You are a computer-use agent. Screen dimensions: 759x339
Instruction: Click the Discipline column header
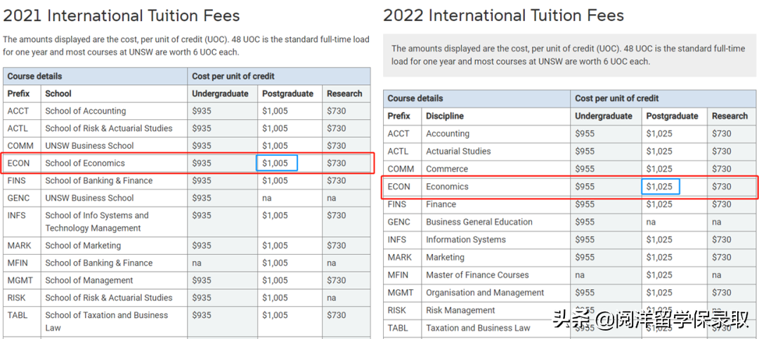coord(445,116)
